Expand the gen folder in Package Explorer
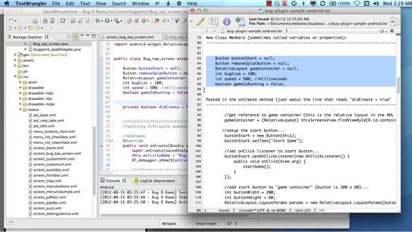Viewport: 412px width, 232px height. point(15,55)
